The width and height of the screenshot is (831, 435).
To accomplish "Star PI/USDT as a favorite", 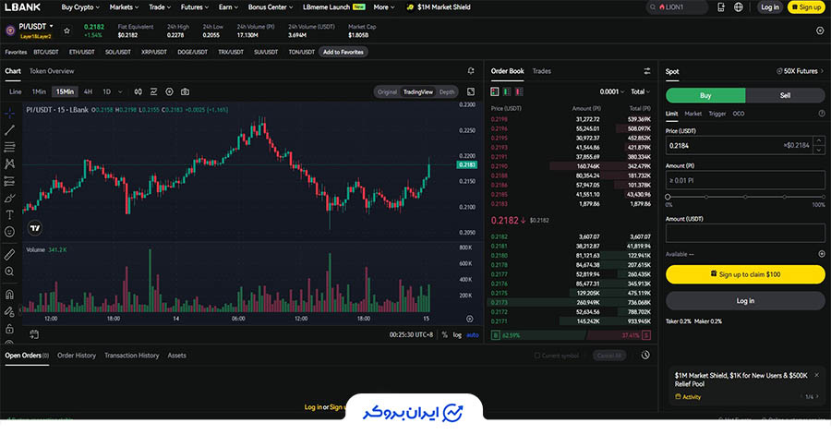I will (x=66, y=30).
